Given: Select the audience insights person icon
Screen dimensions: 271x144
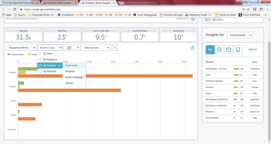Looking at the screenshot, I should click(219, 50).
